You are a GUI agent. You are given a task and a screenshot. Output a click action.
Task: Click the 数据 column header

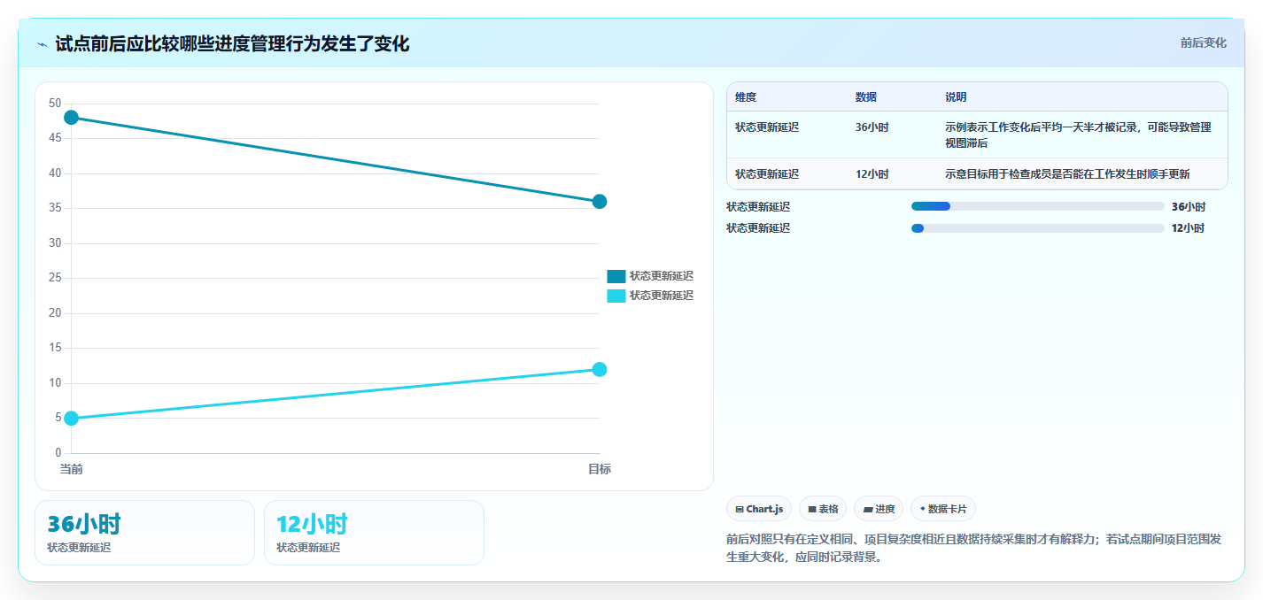tap(866, 97)
